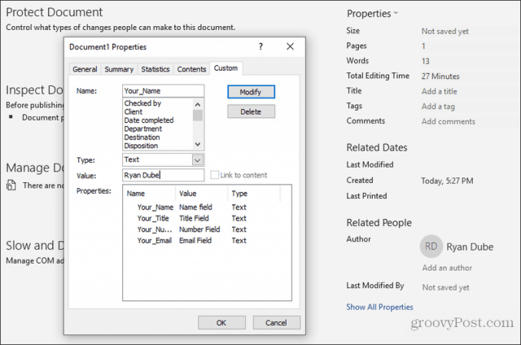Click Add an author field
This screenshot has height=345, width=521.
pyautogui.click(x=447, y=268)
